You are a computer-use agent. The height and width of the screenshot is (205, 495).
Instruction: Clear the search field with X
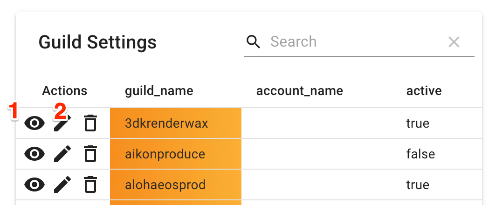click(x=454, y=42)
